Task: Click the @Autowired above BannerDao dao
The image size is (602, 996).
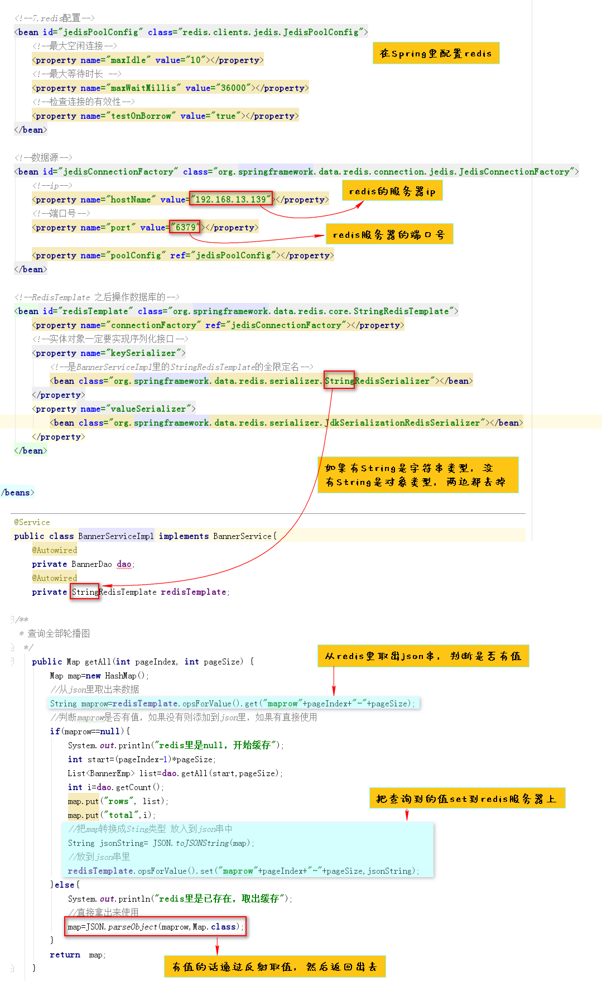Action: point(55,550)
